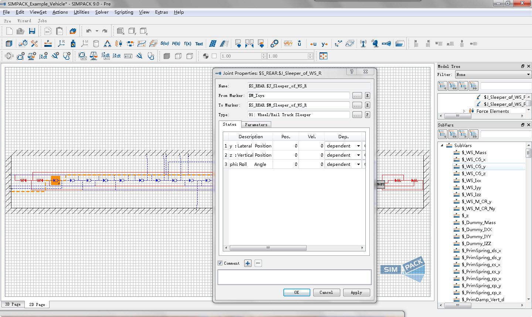This screenshot has height=317, width=532.
Task: Open the Undo history dropdown arrow
Action: point(97,31)
